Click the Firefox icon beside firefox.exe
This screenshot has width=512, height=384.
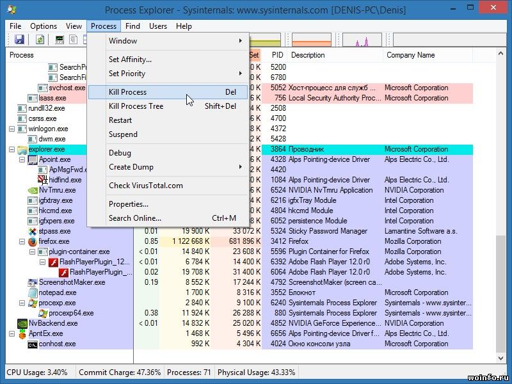click(33, 242)
